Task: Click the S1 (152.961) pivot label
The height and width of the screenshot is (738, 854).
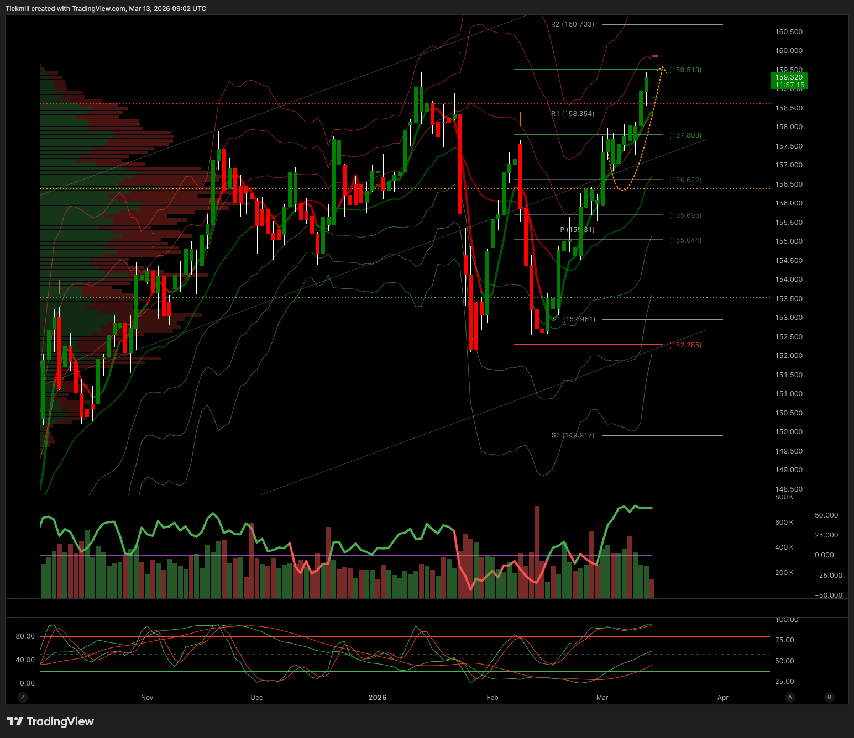Action: click(x=574, y=319)
